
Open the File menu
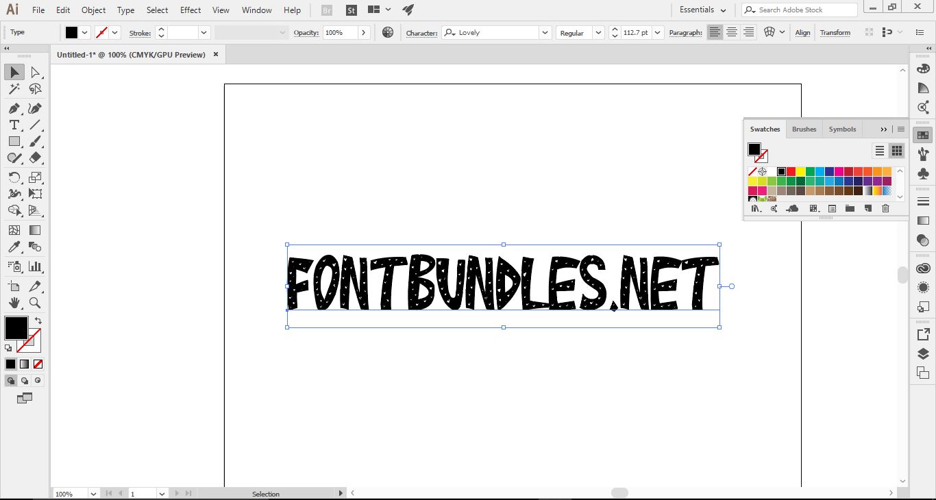38,10
